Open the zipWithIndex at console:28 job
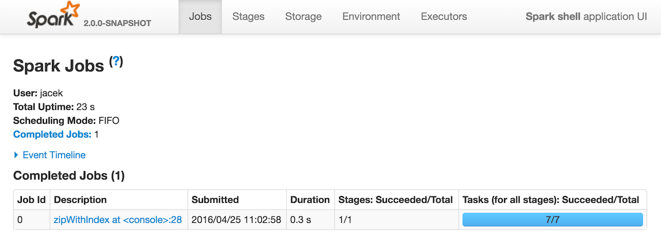 pyautogui.click(x=118, y=220)
